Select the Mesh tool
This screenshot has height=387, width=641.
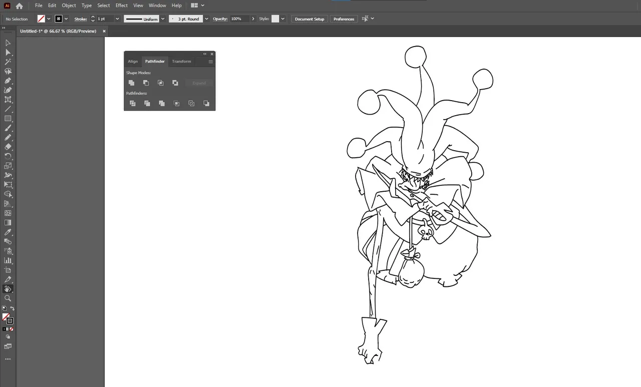click(8, 213)
